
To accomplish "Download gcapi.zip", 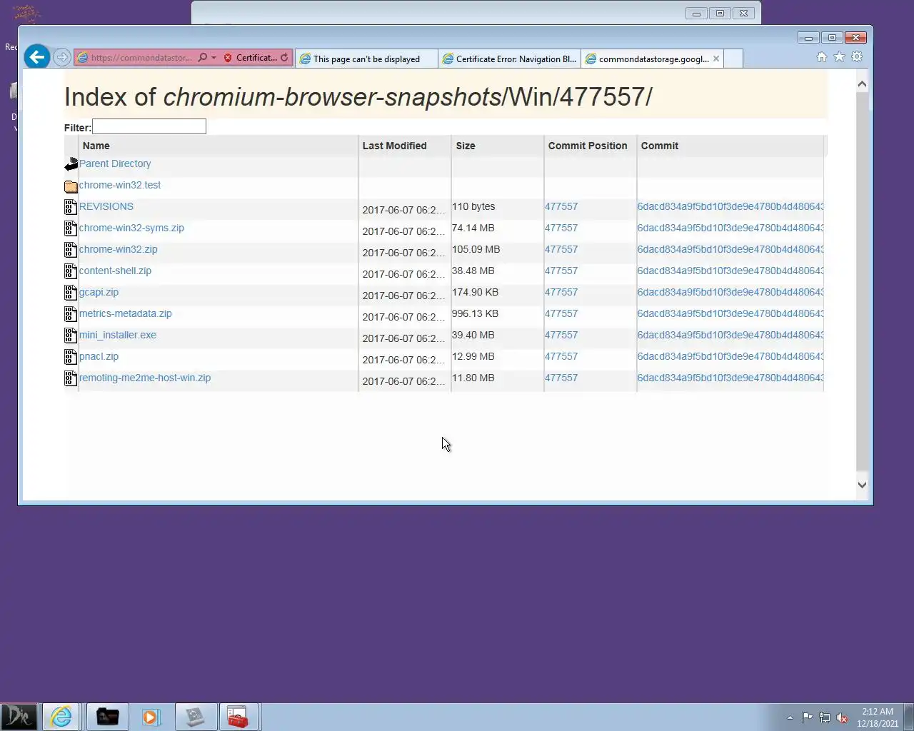I will (99, 292).
